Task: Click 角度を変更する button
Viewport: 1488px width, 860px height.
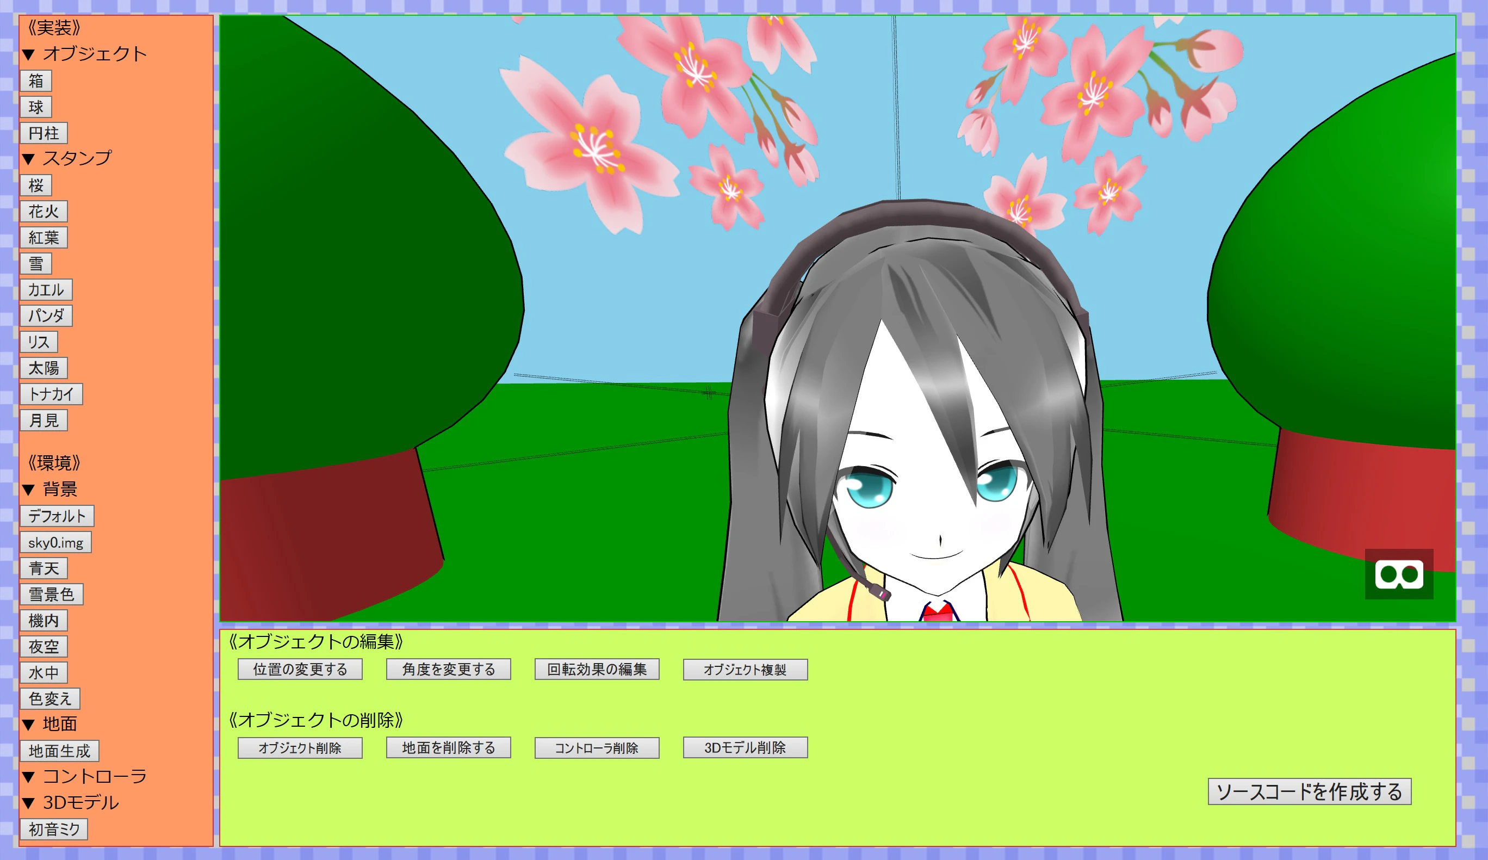Action: click(449, 669)
